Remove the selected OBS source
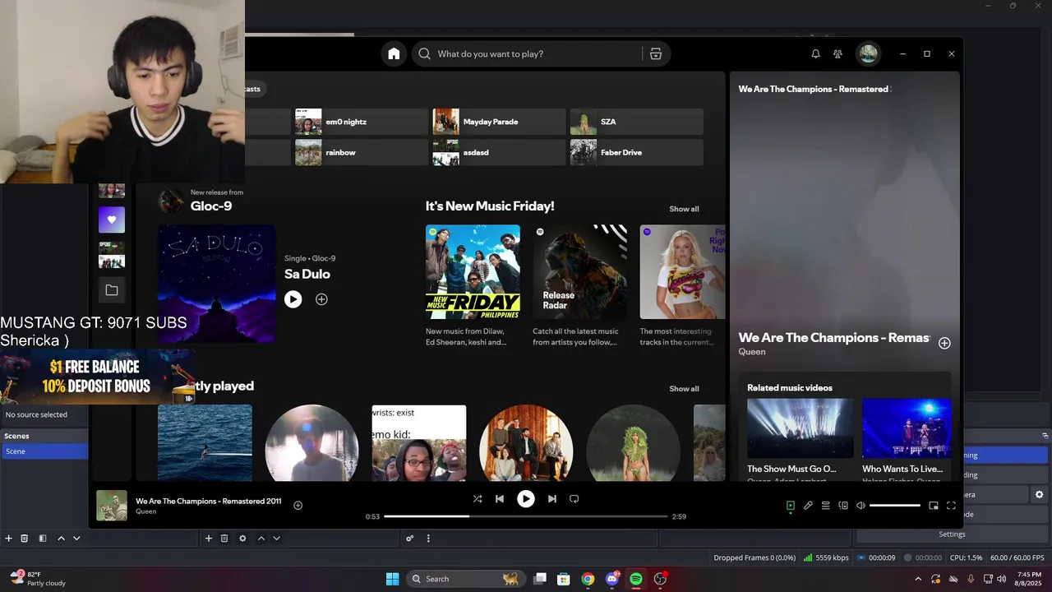 [x=224, y=539]
